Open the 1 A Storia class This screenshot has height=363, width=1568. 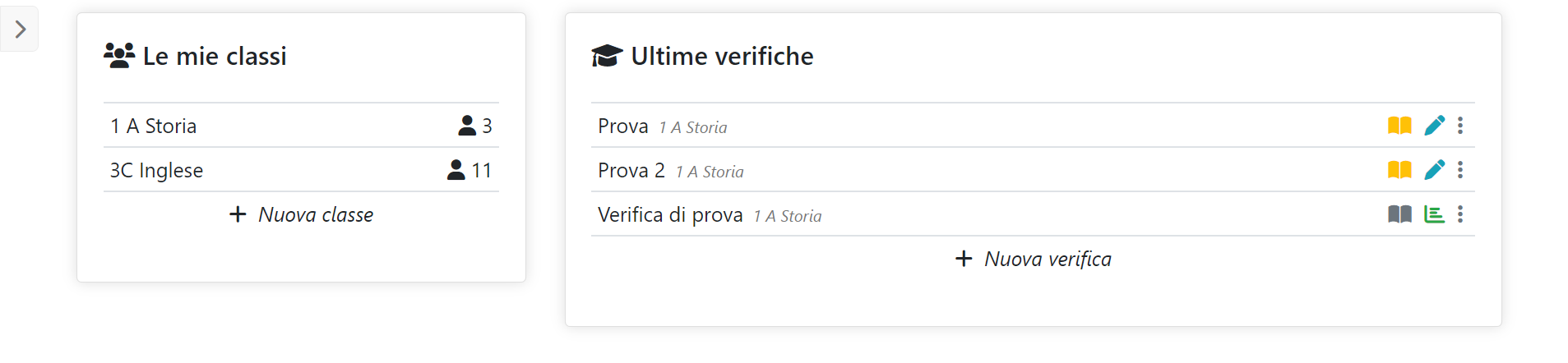301,126
